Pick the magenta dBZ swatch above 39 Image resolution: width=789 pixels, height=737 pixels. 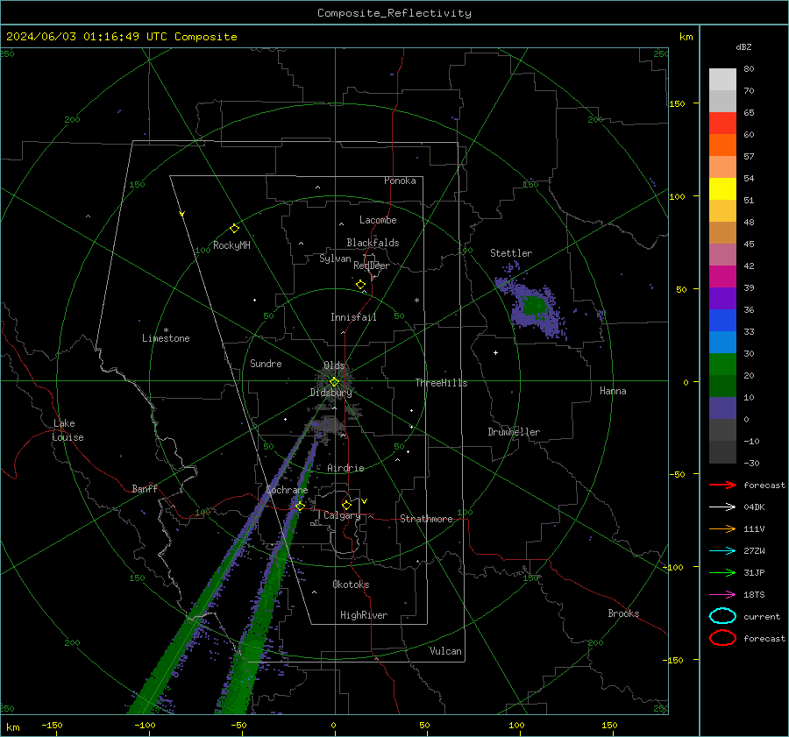coord(722,277)
